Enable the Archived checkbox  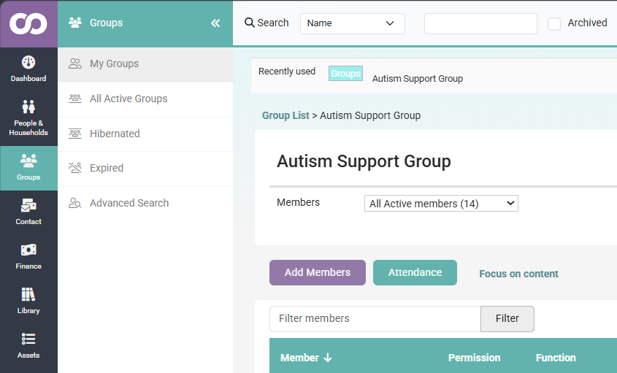554,24
